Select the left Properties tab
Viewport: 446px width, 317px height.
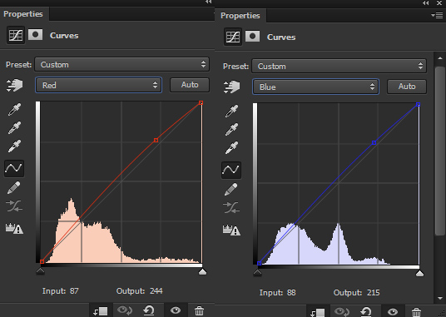(x=23, y=14)
